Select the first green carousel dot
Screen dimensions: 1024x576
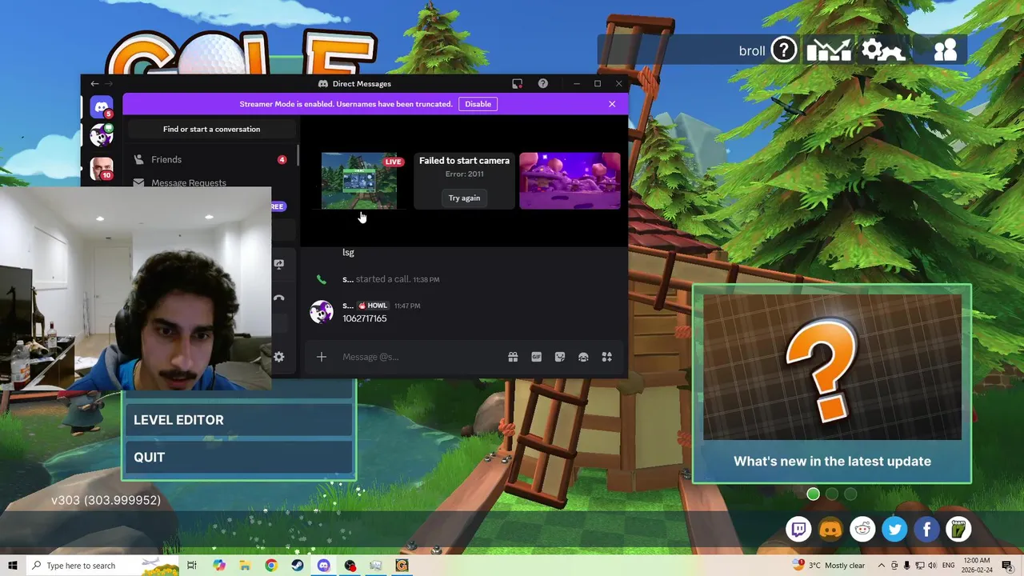(814, 494)
